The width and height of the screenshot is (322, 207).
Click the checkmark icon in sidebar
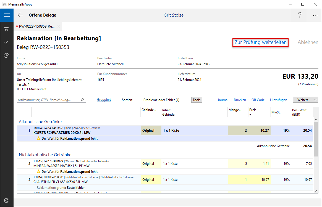pos(6,42)
